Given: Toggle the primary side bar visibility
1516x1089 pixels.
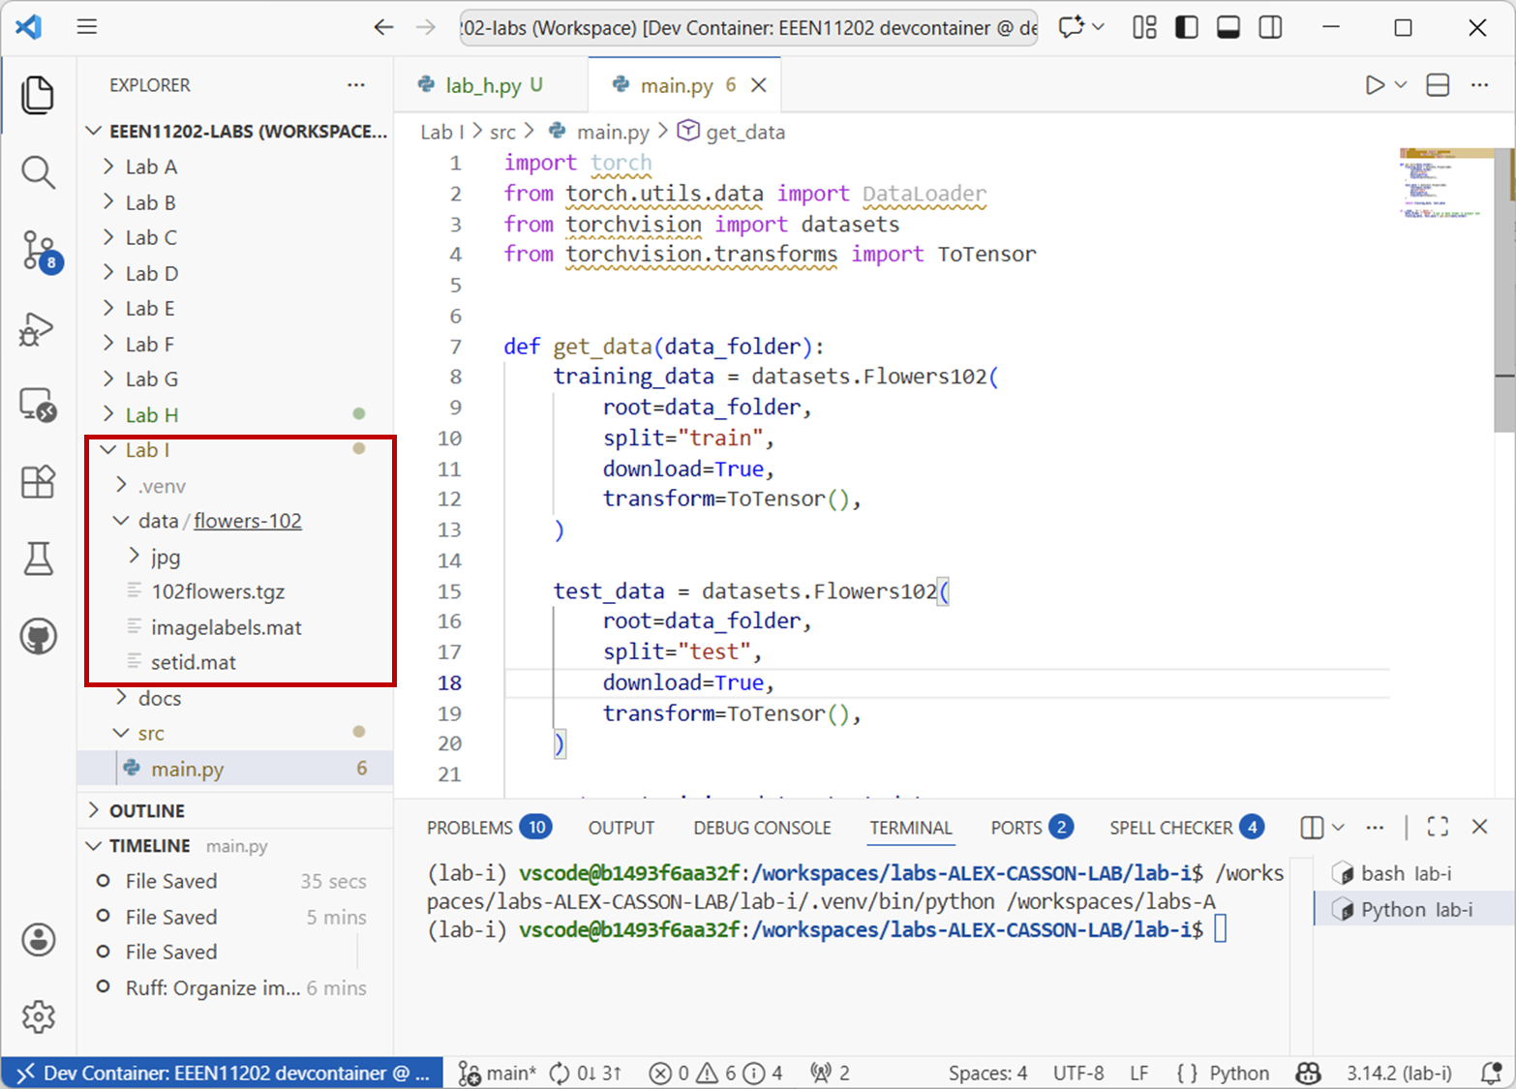Looking at the screenshot, I should 1186,27.
